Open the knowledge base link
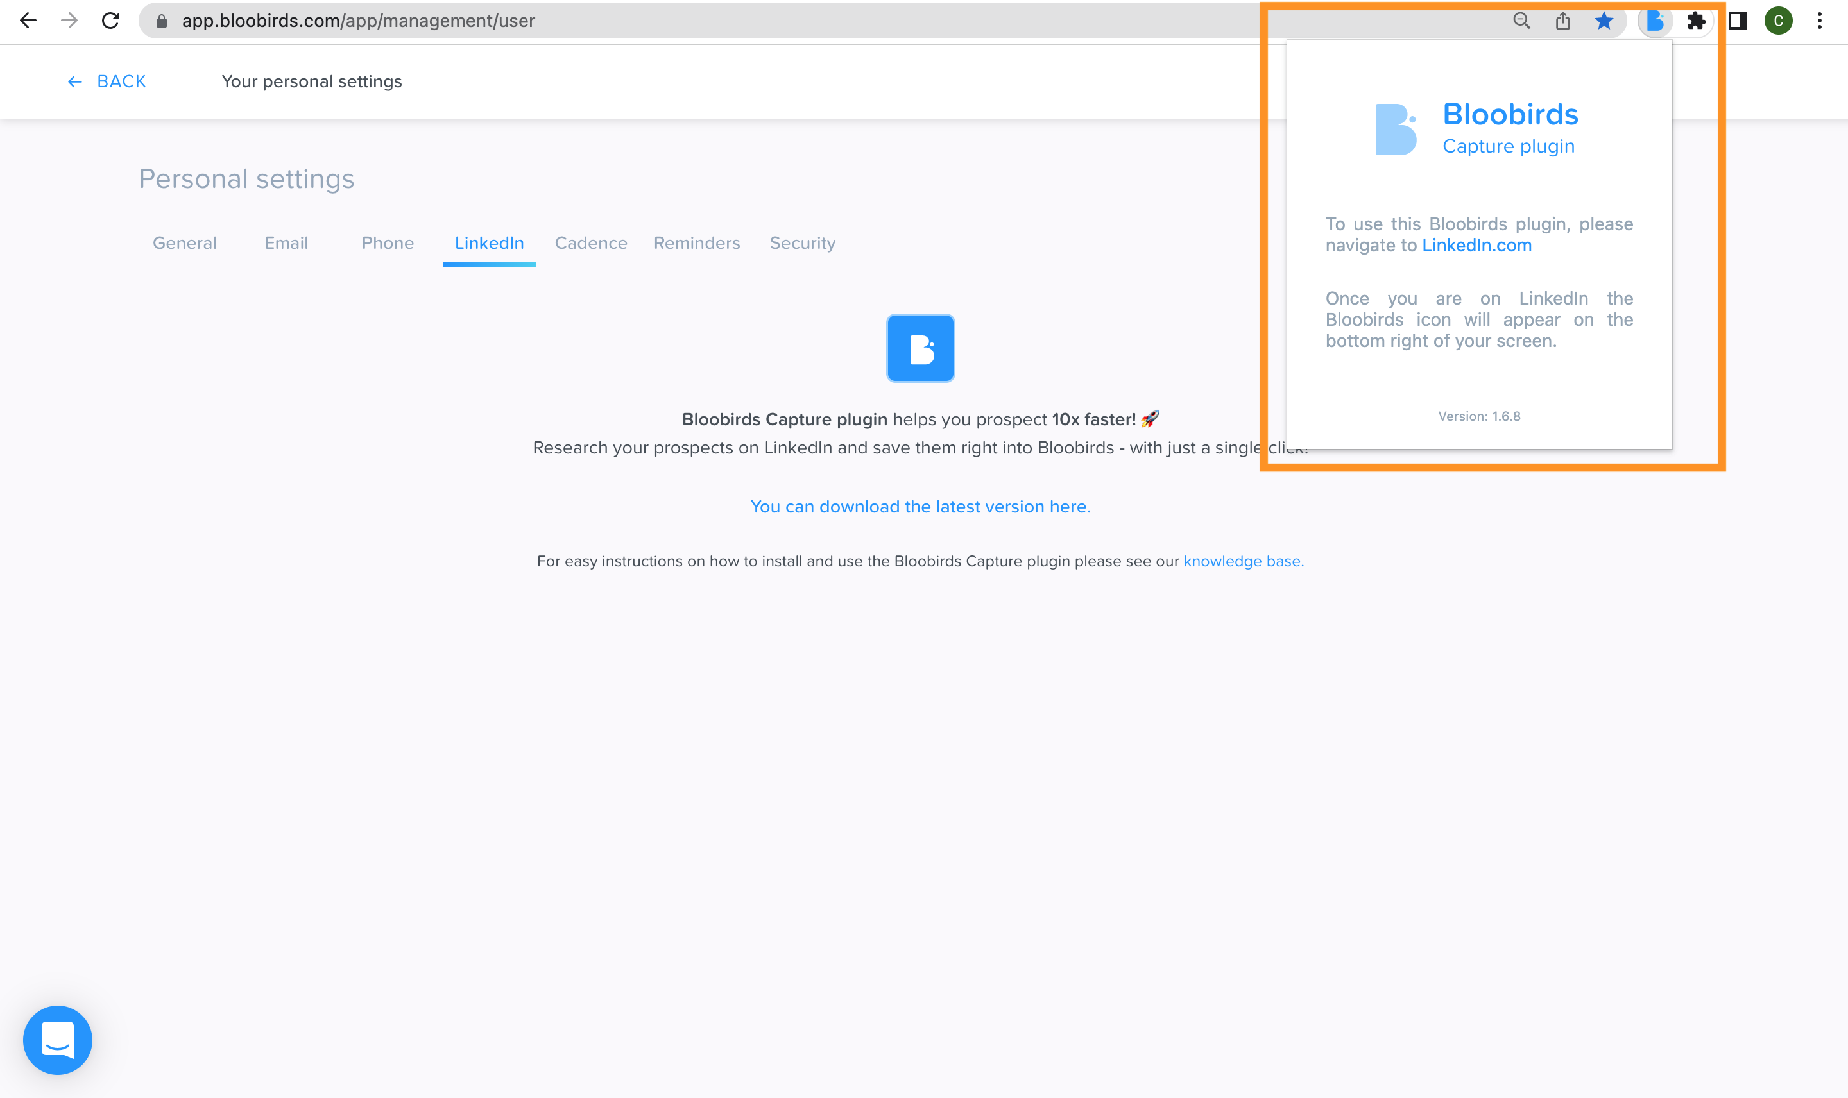Image resolution: width=1848 pixels, height=1098 pixels. pos(1244,561)
